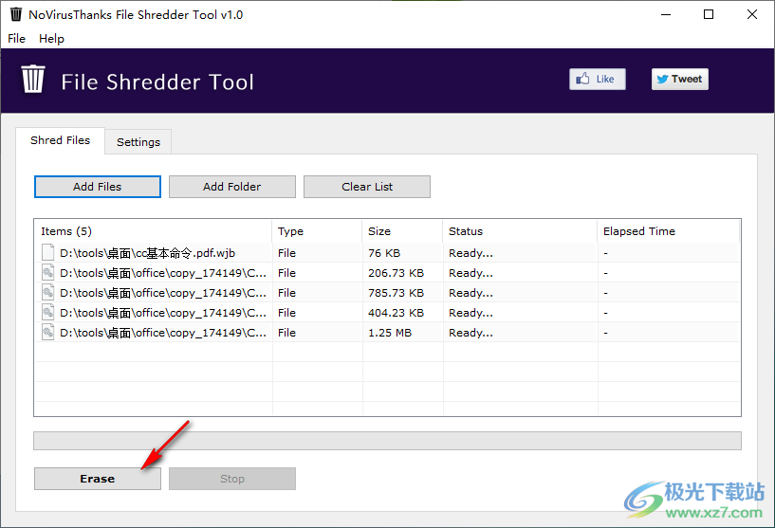Click file icon of the 785.73 KB row
The width and height of the screenshot is (775, 528).
point(47,292)
